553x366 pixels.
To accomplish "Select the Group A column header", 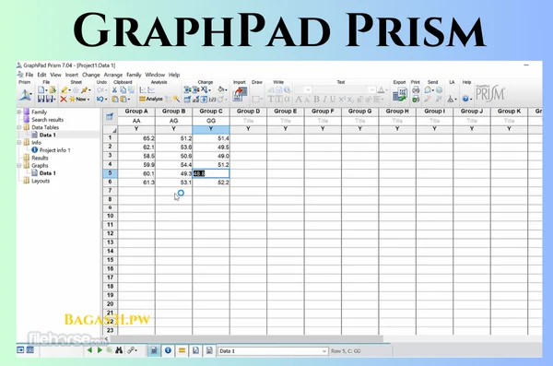I will (x=136, y=112).
